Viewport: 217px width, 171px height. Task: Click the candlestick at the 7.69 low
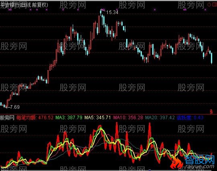pos(6,107)
